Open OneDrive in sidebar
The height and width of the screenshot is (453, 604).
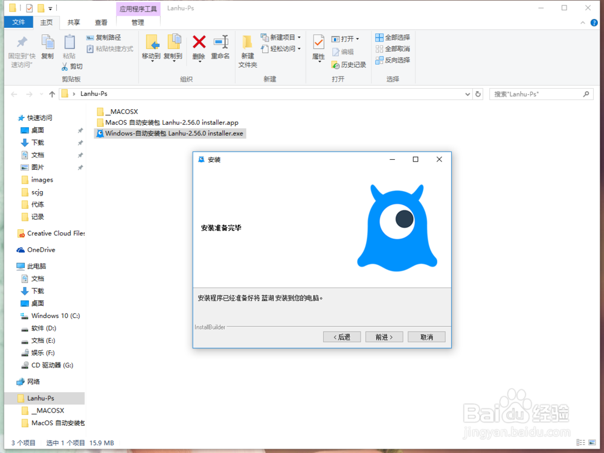(x=36, y=250)
